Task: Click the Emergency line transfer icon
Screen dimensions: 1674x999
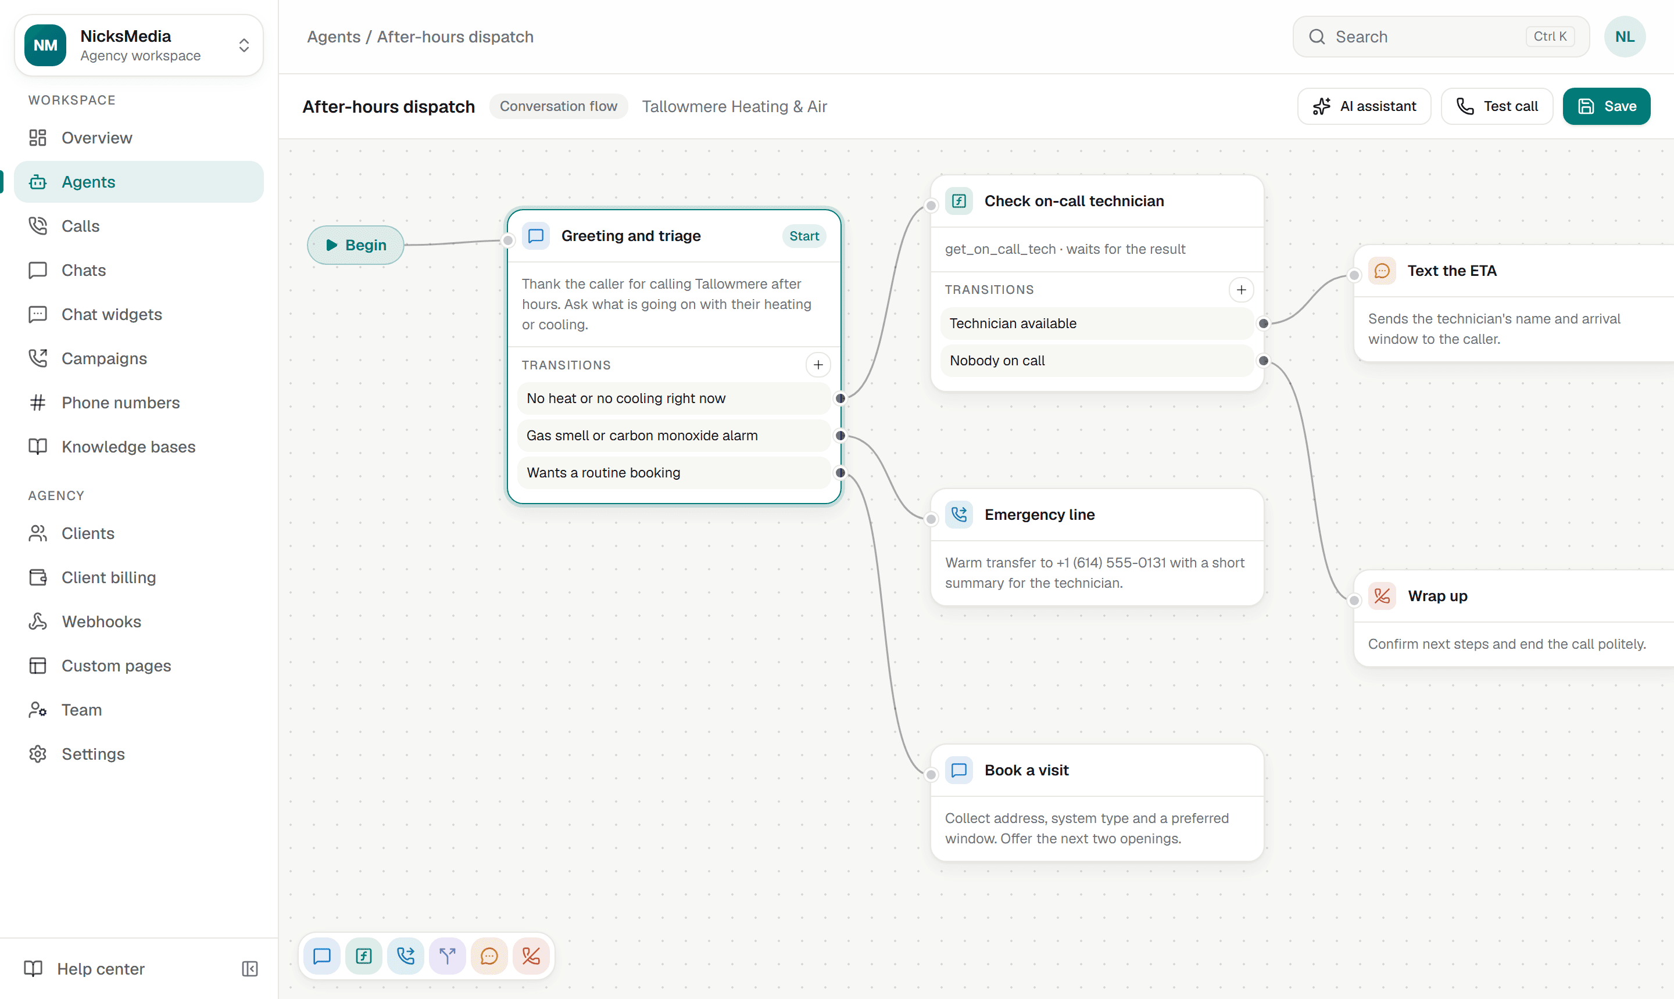Action: [x=958, y=514]
